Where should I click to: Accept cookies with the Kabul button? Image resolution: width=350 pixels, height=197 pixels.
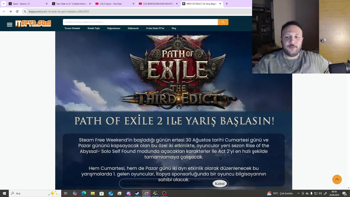pos(220,184)
